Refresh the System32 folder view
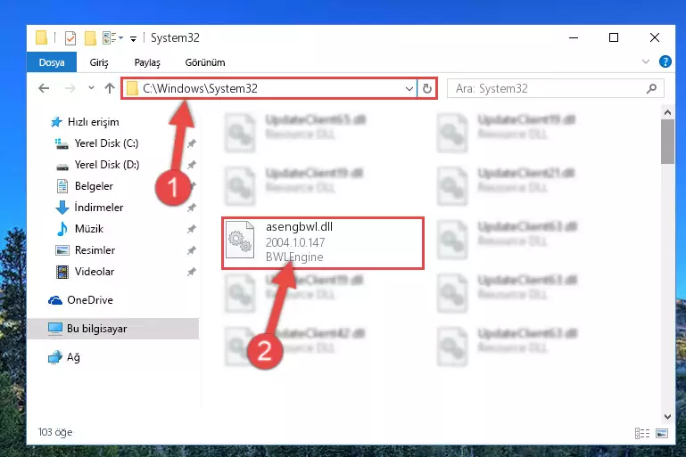686x457 pixels. (427, 89)
